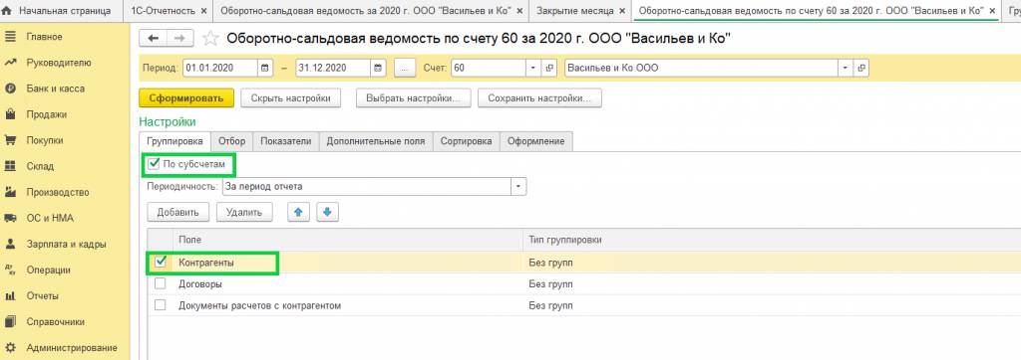
Task: Click the Продажи shopping bag icon
Action: pyautogui.click(x=10, y=114)
